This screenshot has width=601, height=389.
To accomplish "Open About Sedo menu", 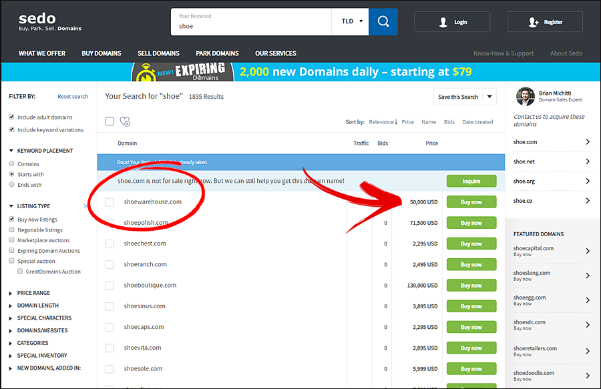I will click(566, 53).
